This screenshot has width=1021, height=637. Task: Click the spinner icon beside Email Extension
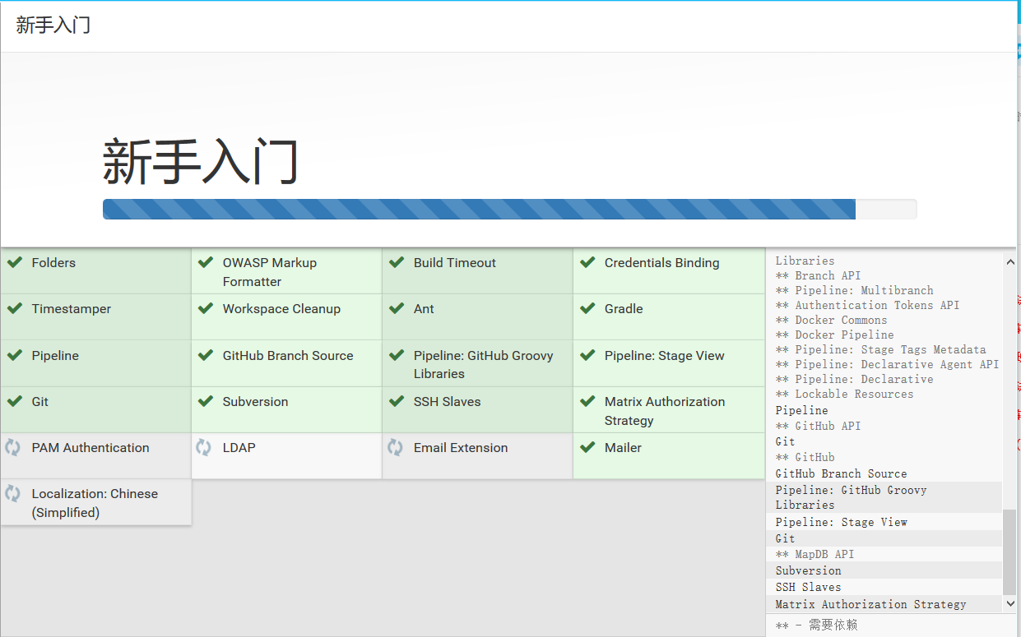click(395, 447)
